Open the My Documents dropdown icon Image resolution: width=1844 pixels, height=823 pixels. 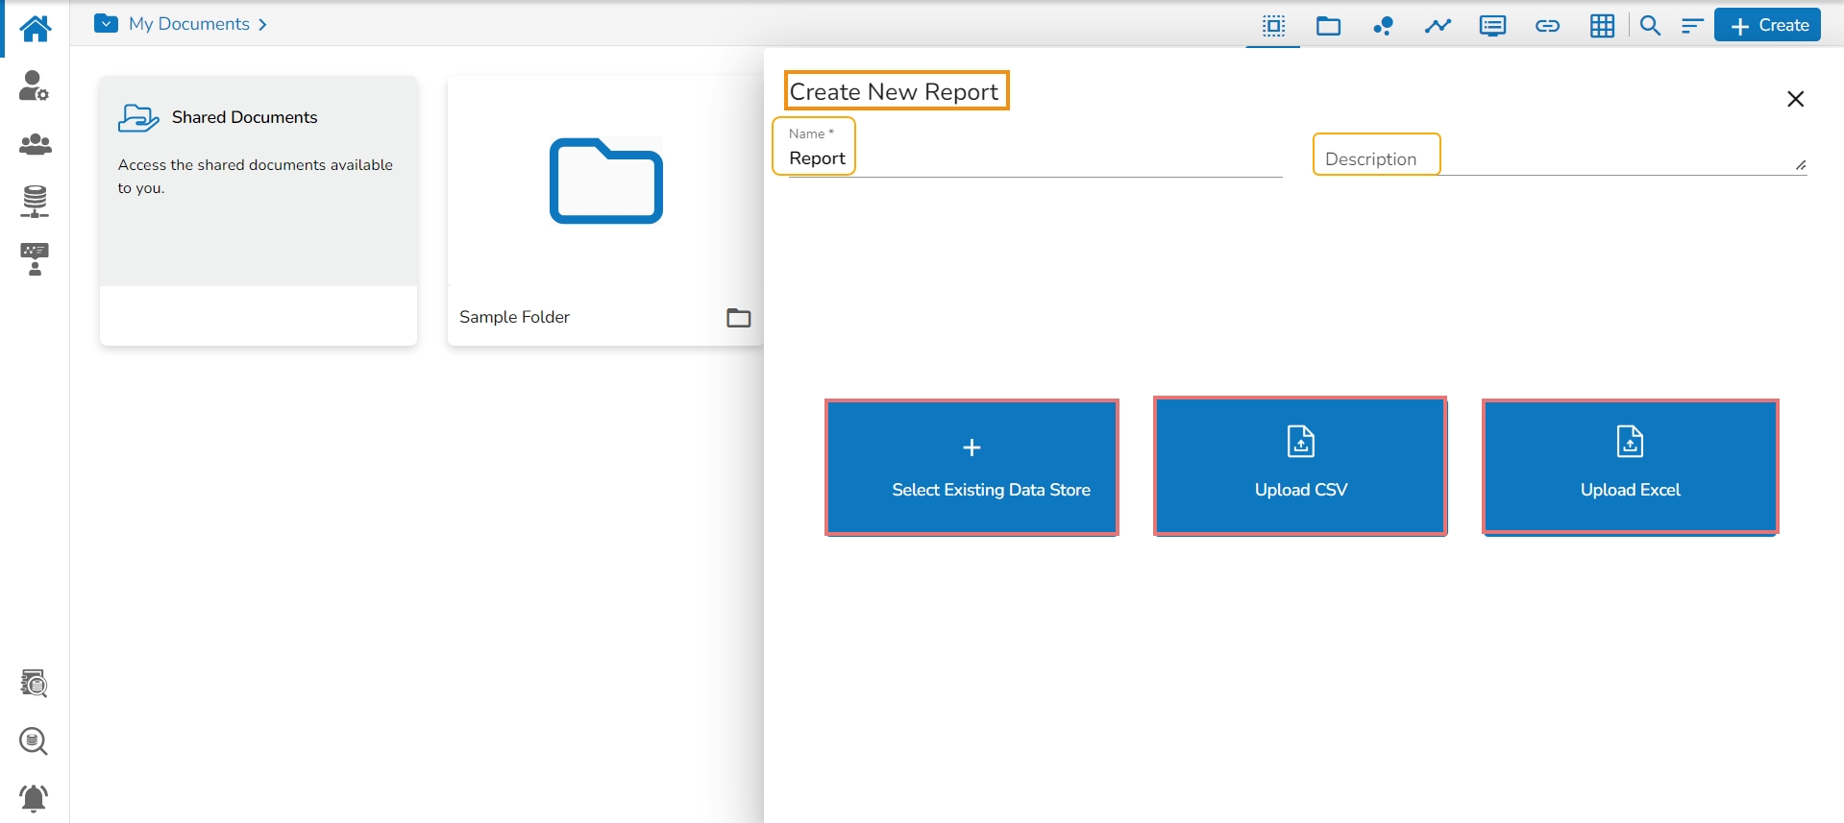(106, 24)
